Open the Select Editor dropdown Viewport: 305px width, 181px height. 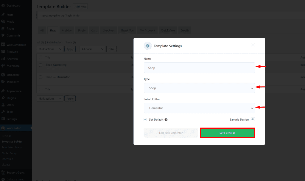pos(199,108)
